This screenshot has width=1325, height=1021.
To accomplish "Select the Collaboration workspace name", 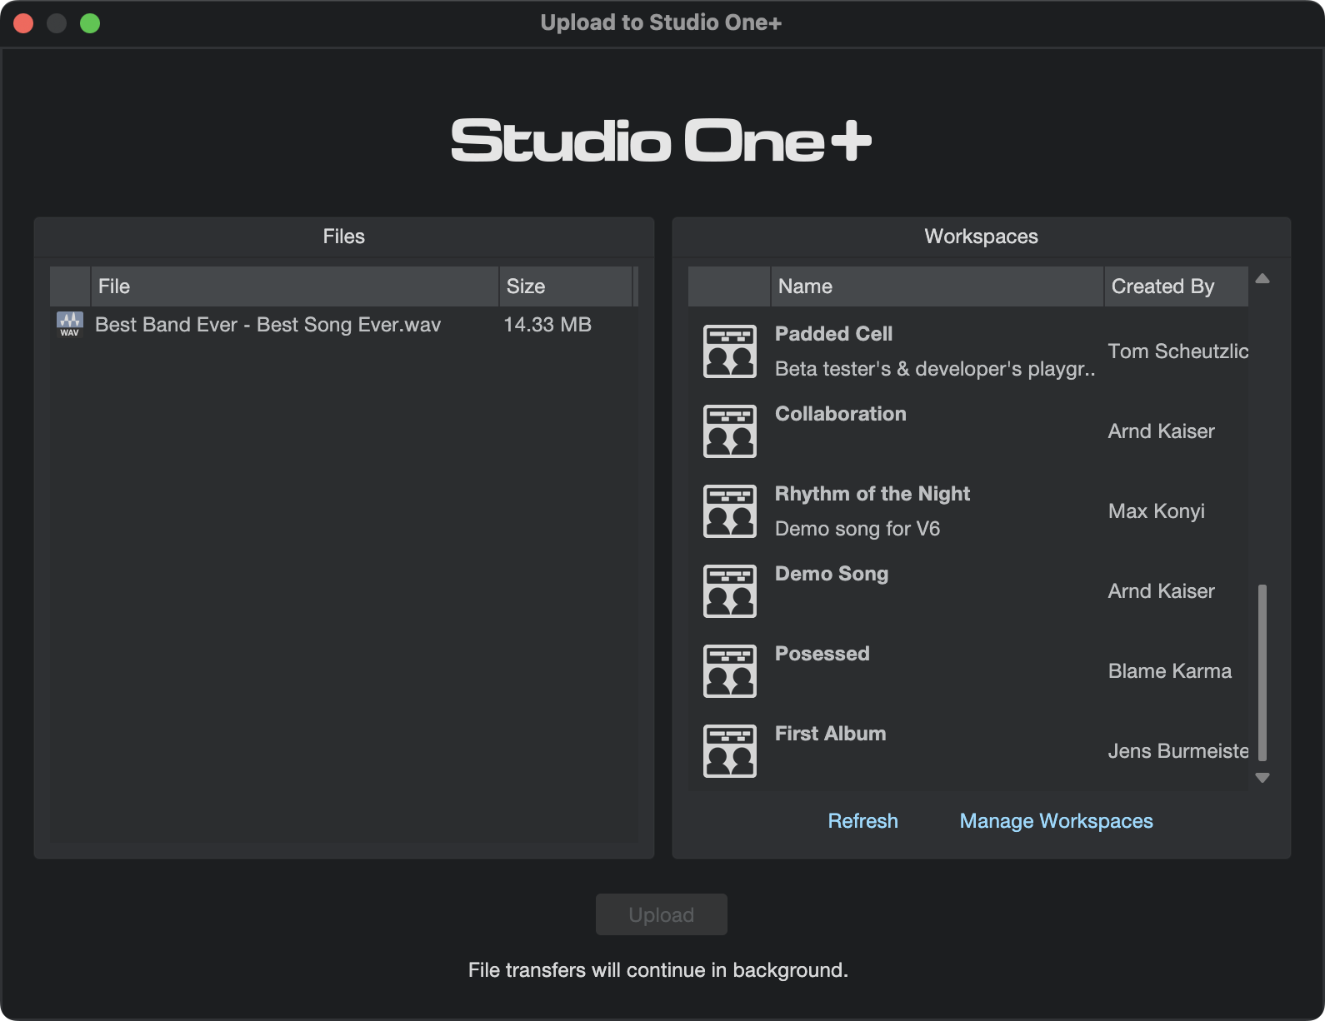I will point(840,414).
